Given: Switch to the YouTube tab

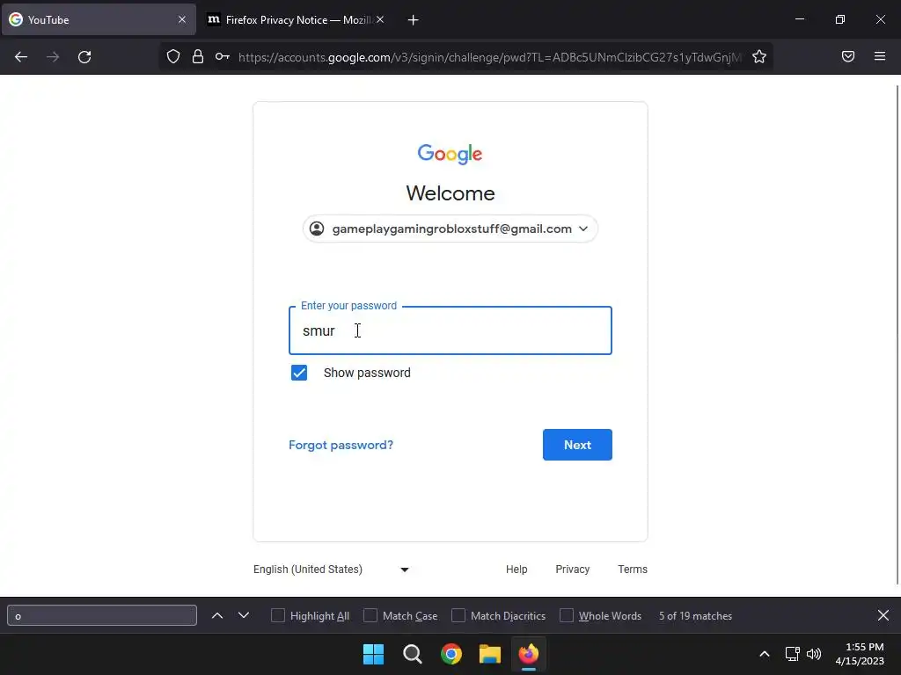Looking at the screenshot, I should pos(98,19).
